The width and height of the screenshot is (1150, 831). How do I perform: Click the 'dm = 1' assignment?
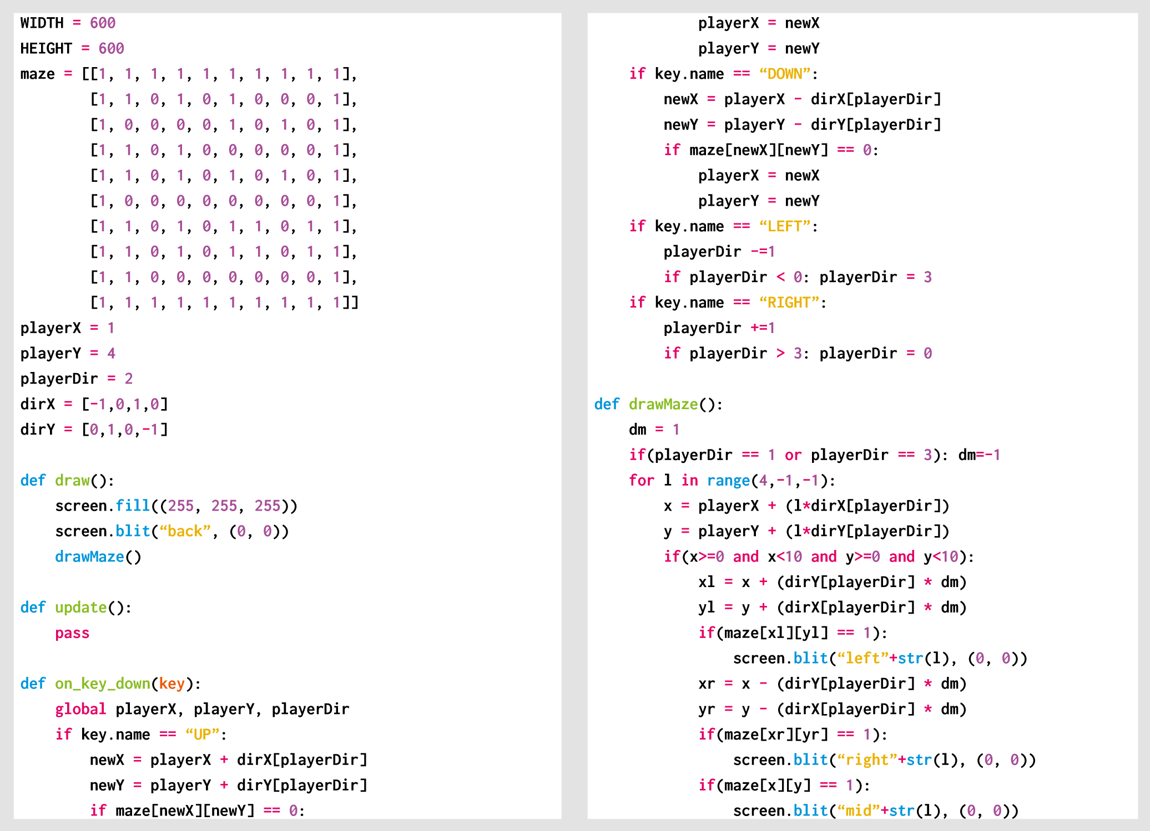tap(654, 430)
